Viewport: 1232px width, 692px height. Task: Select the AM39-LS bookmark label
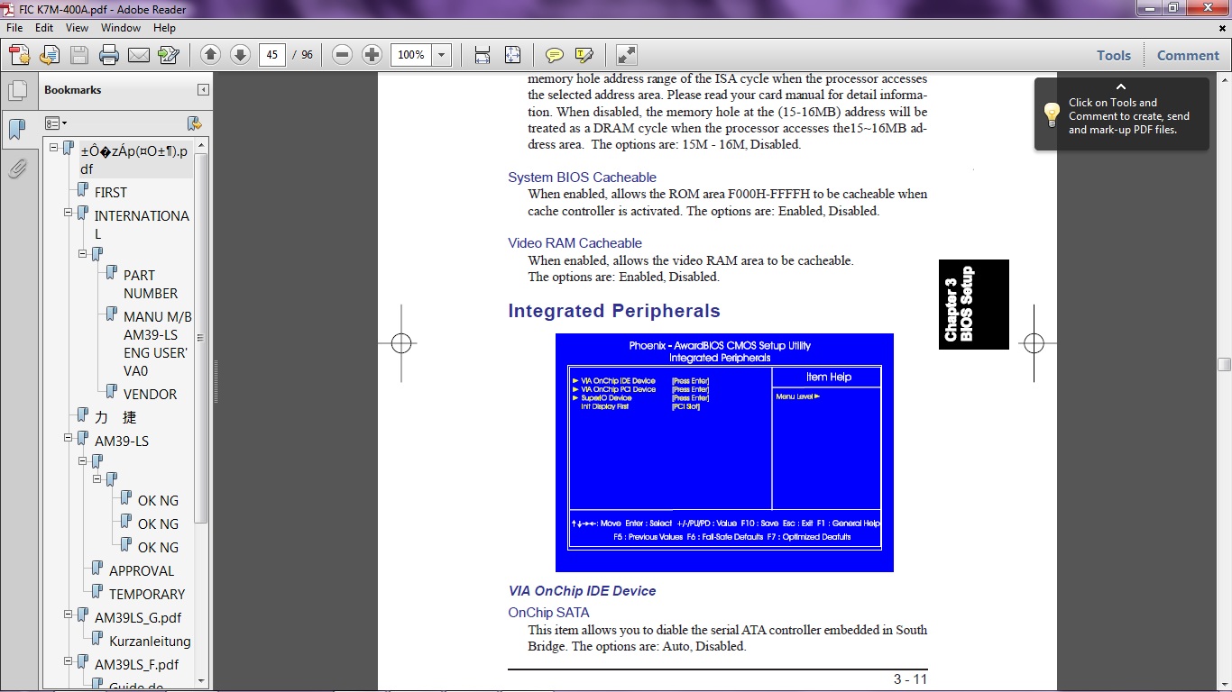tap(122, 441)
